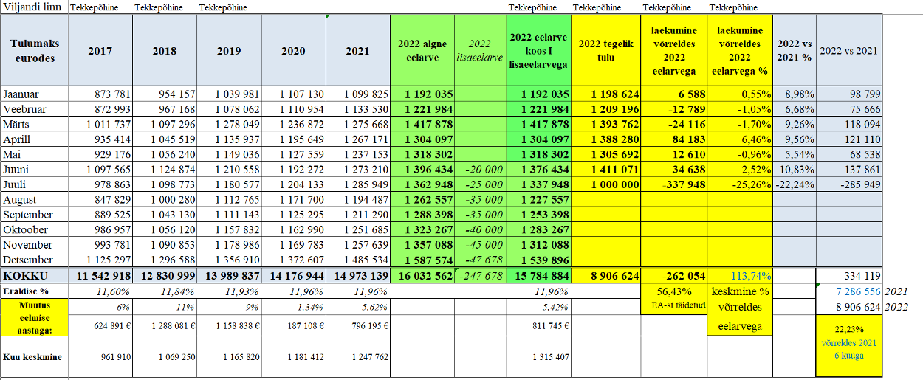Click the 'Tulumaks eurodes' header cell
The width and height of the screenshot is (923, 380).
(35, 51)
